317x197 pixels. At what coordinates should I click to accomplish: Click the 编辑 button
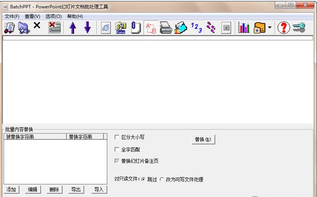click(33, 190)
